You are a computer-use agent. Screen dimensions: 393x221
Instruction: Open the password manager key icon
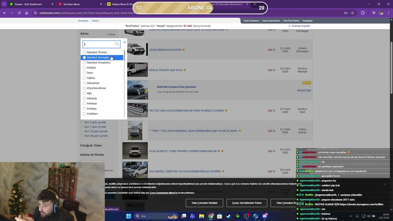[346, 13]
